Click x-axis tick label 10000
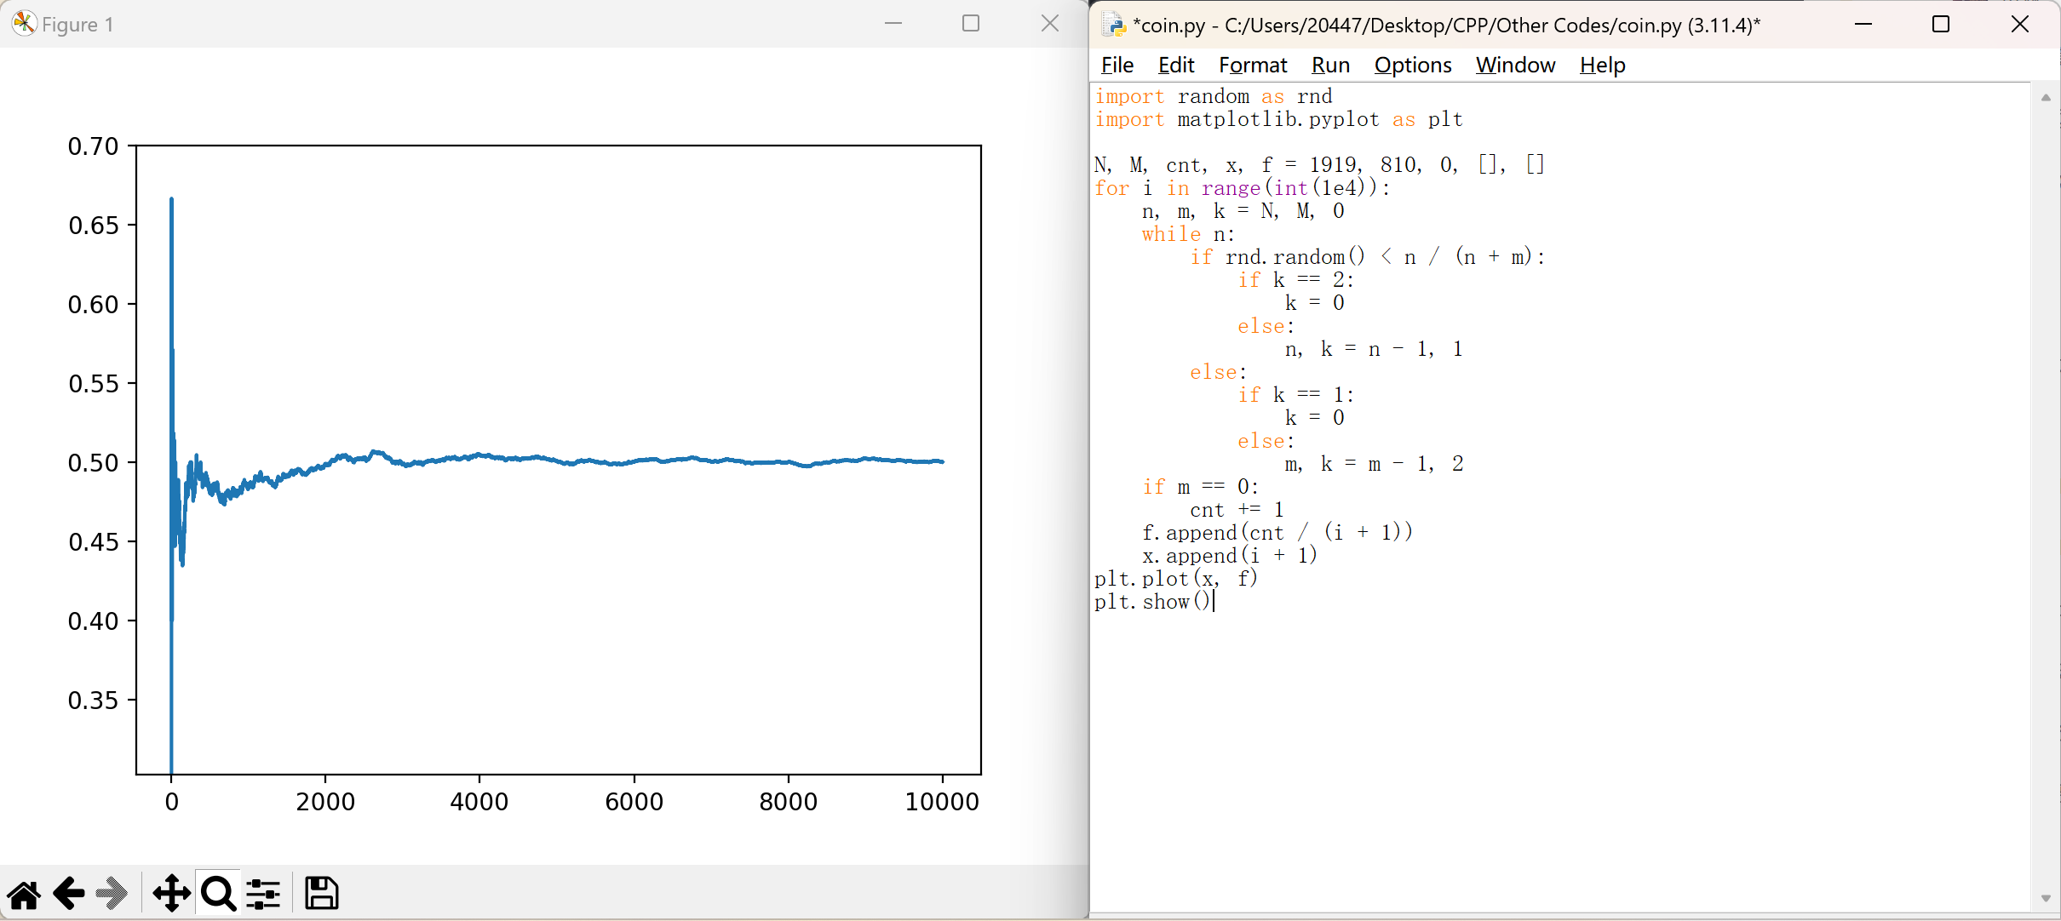This screenshot has height=921, width=2061. [943, 802]
